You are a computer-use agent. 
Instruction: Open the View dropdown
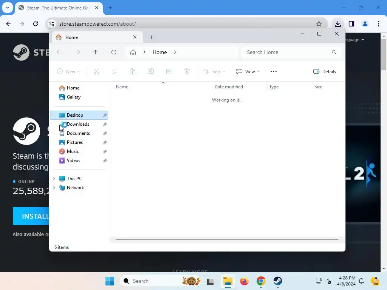click(x=248, y=71)
